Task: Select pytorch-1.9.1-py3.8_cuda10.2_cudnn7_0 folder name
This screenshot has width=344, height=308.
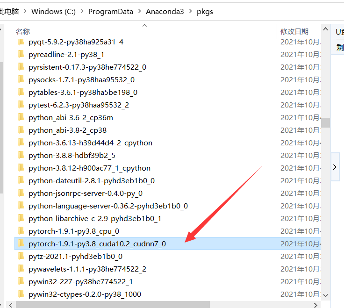Action: (x=97, y=244)
